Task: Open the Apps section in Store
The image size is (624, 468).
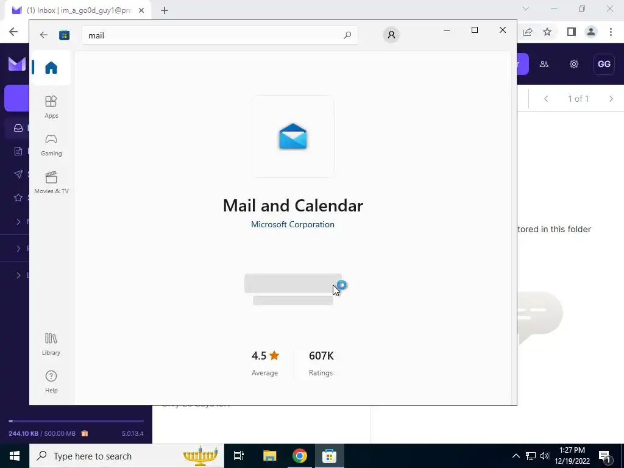Action: [51, 107]
